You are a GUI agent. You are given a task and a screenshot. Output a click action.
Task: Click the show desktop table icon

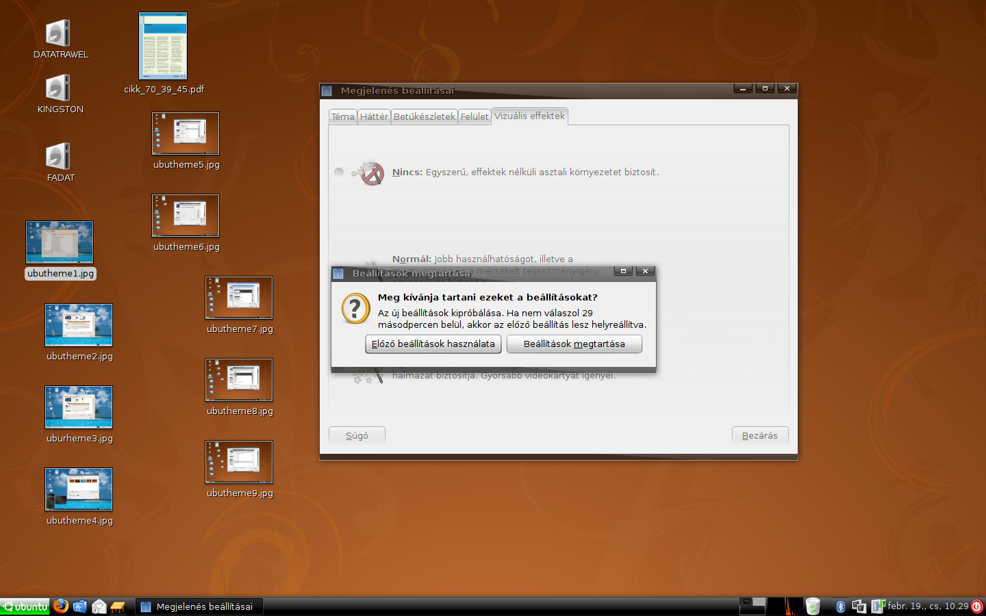tap(118, 606)
